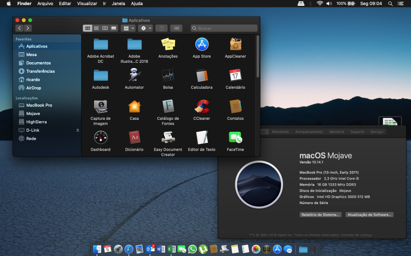Select Documentos in Finder sidebar
Image resolution: width=411 pixels, height=256 pixels.
click(x=38, y=63)
